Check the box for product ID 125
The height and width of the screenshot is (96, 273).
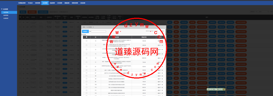[87, 93]
